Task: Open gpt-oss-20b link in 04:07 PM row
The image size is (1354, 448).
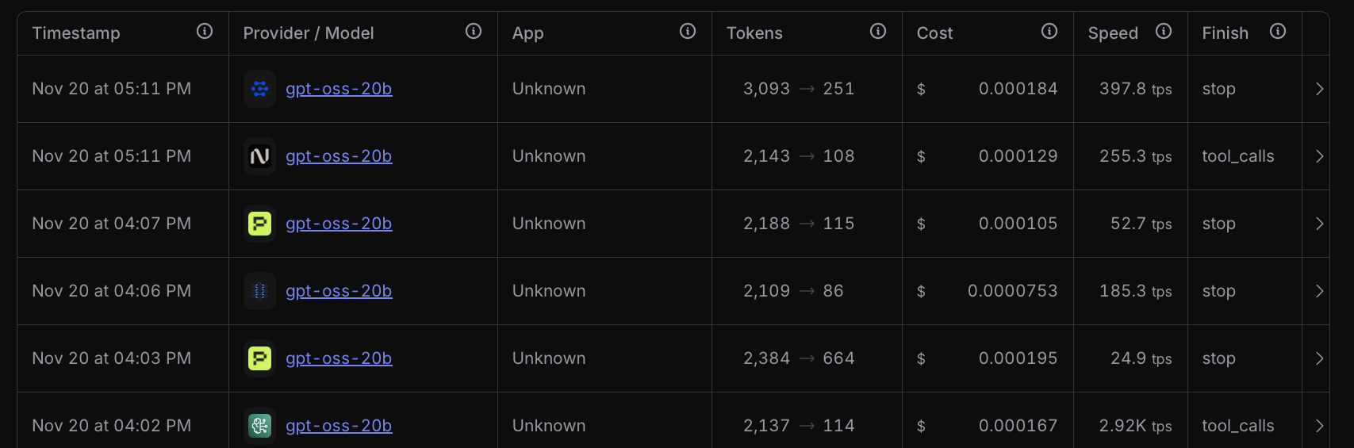Action: click(339, 224)
